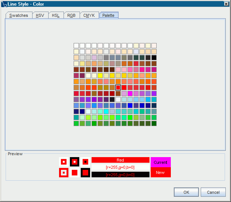Choose the light purple thistle swatch in third row
Image resolution: width=231 pixels, height=202 pixels.
tap(94, 58)
